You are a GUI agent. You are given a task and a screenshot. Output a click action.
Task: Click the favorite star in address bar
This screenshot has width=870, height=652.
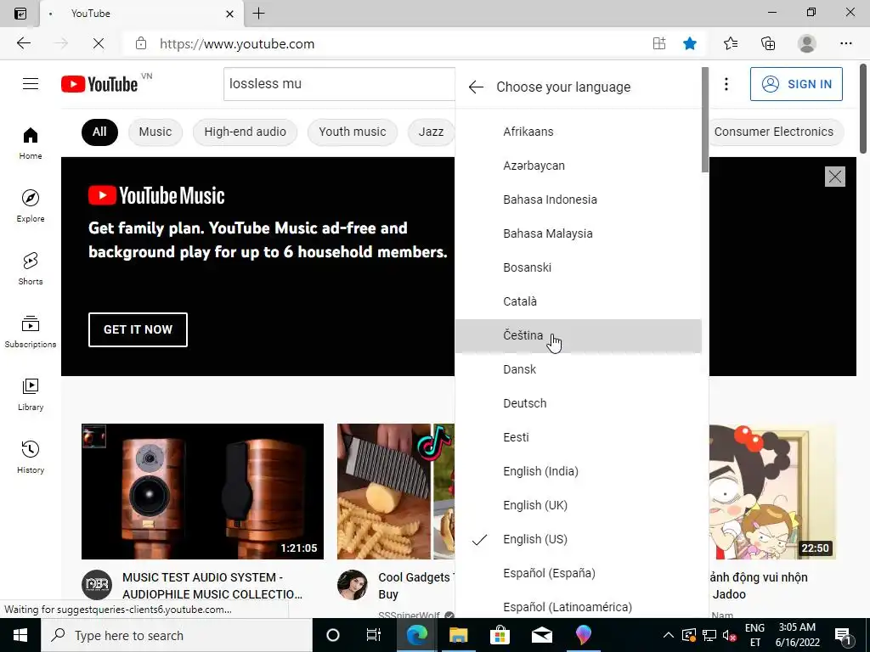[690, 43]
